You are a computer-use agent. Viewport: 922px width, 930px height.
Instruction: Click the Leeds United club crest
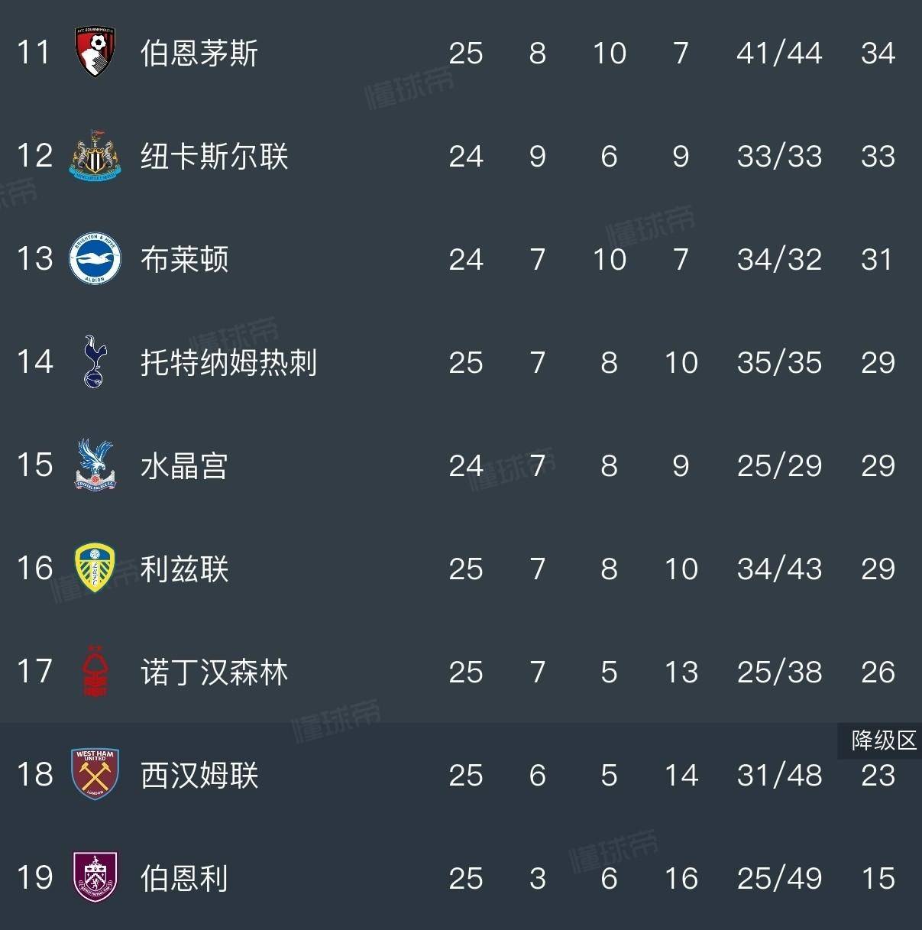95,568
